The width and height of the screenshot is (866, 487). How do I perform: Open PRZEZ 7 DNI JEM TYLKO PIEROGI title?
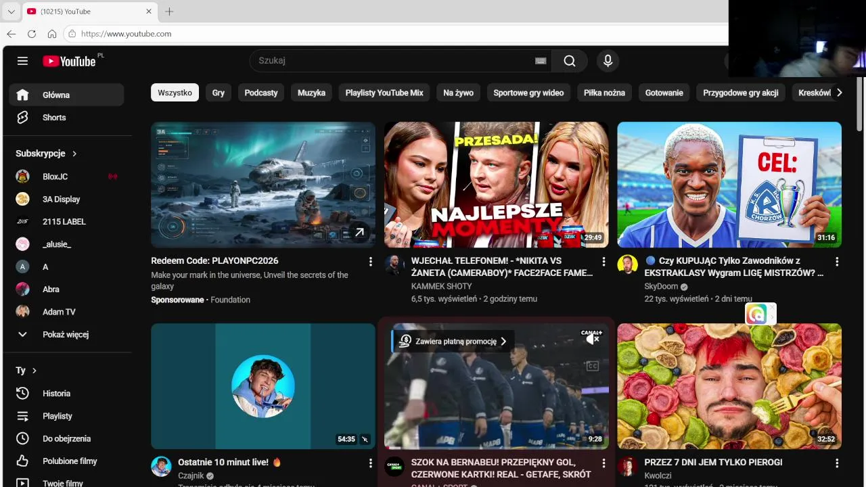tap(713, 462)
